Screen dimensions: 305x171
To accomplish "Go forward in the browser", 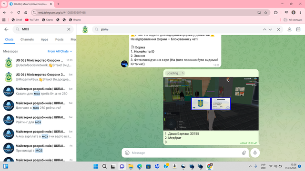I will (x=11, y=12).
